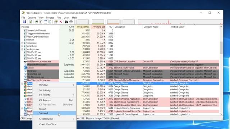The width and height of the screenshot is (230, 129).
Task: Expand the Window submenu arrow
Action: pyautogui.click(x=74, y=85)
